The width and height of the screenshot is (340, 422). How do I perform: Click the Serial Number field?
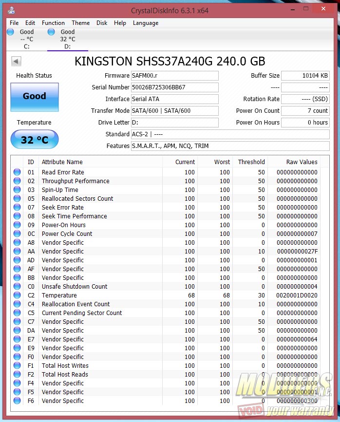click(175, 87)
